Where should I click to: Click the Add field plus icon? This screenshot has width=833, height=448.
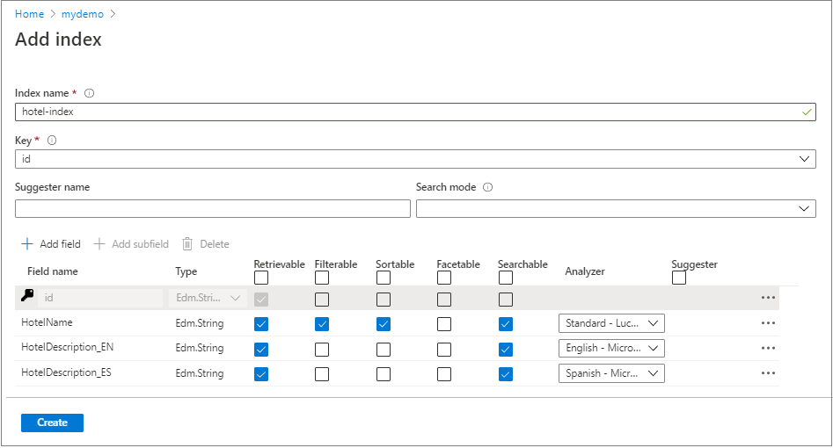point(26,244)
